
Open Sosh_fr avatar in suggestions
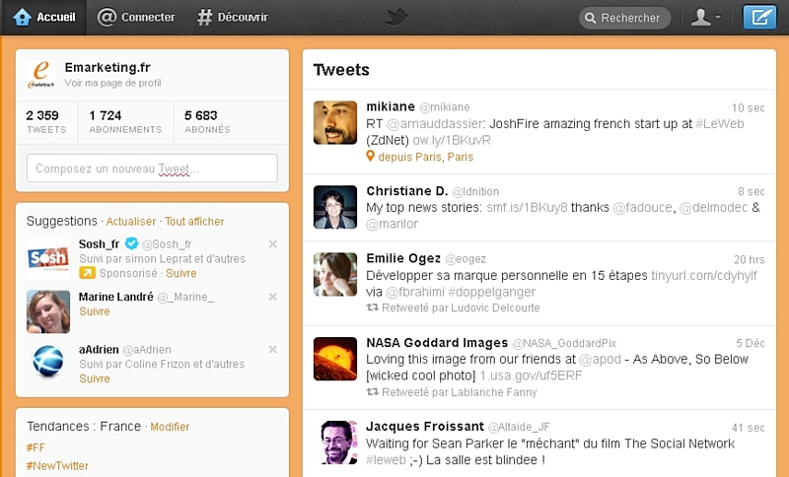pyautogui.click(x=48, y=259)
